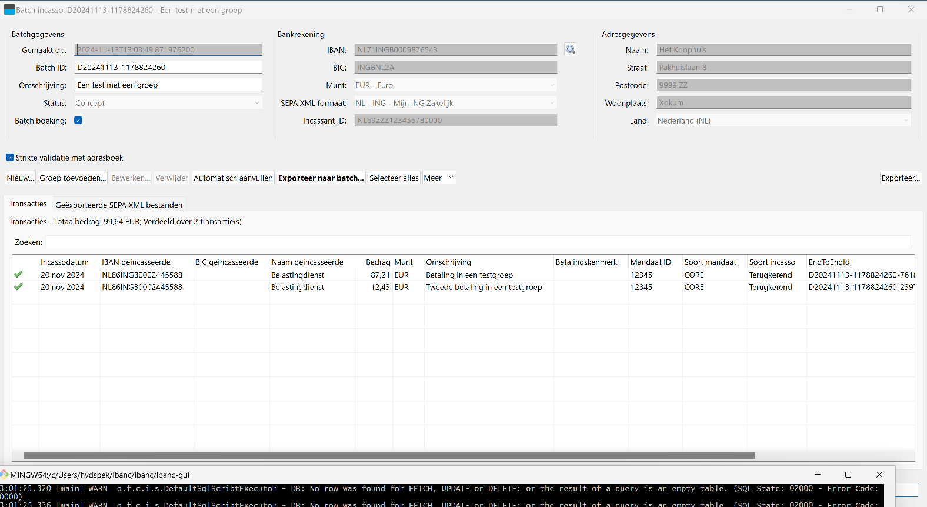Click the Exporteer... button

click(901, 178)
